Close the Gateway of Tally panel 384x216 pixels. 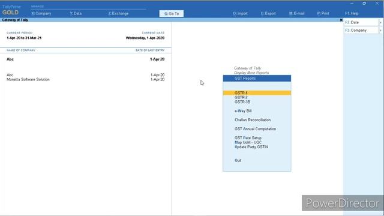click(x=341, y=20)
